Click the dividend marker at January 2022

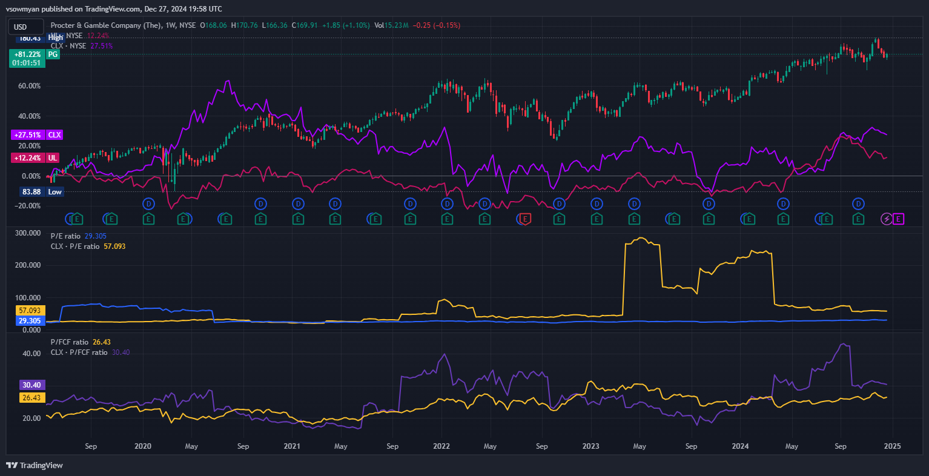coord(447,203)
